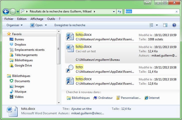Open the recent pages history dropdown
Viewport: 182px width, 120px height.
pyautogui.click(x=18, y=12)
